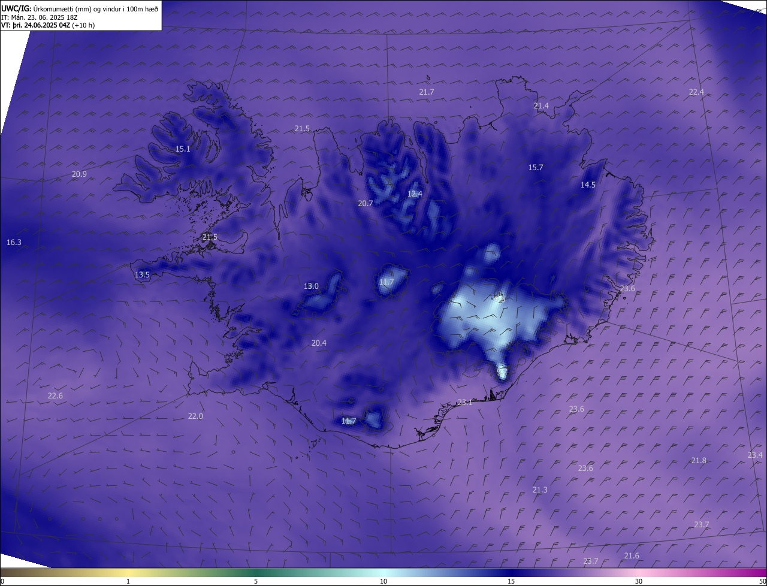Click the 21.8 value on the map

(699, 460)
